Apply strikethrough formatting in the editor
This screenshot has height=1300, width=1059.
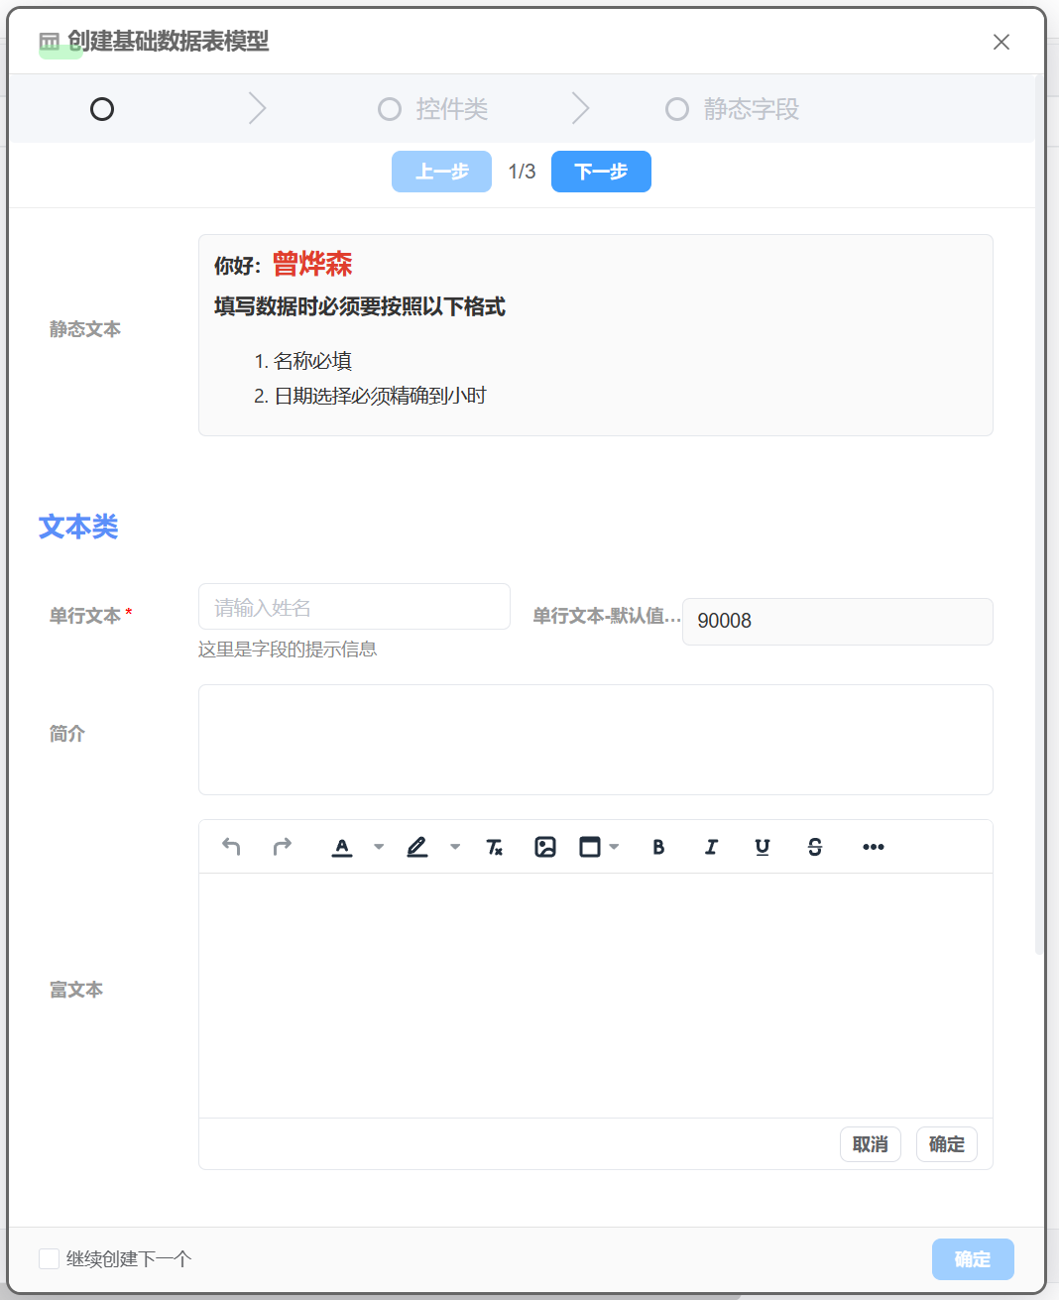tap(815, 847)
